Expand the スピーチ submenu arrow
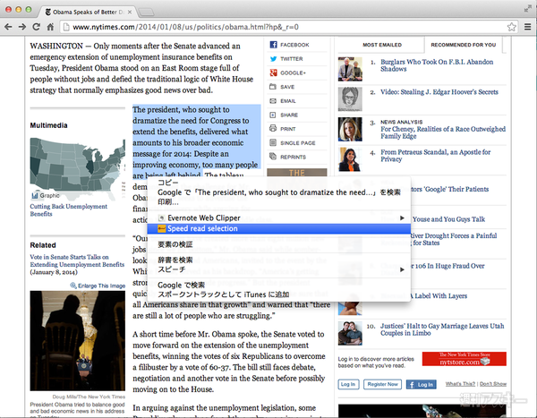 point(402,269)
